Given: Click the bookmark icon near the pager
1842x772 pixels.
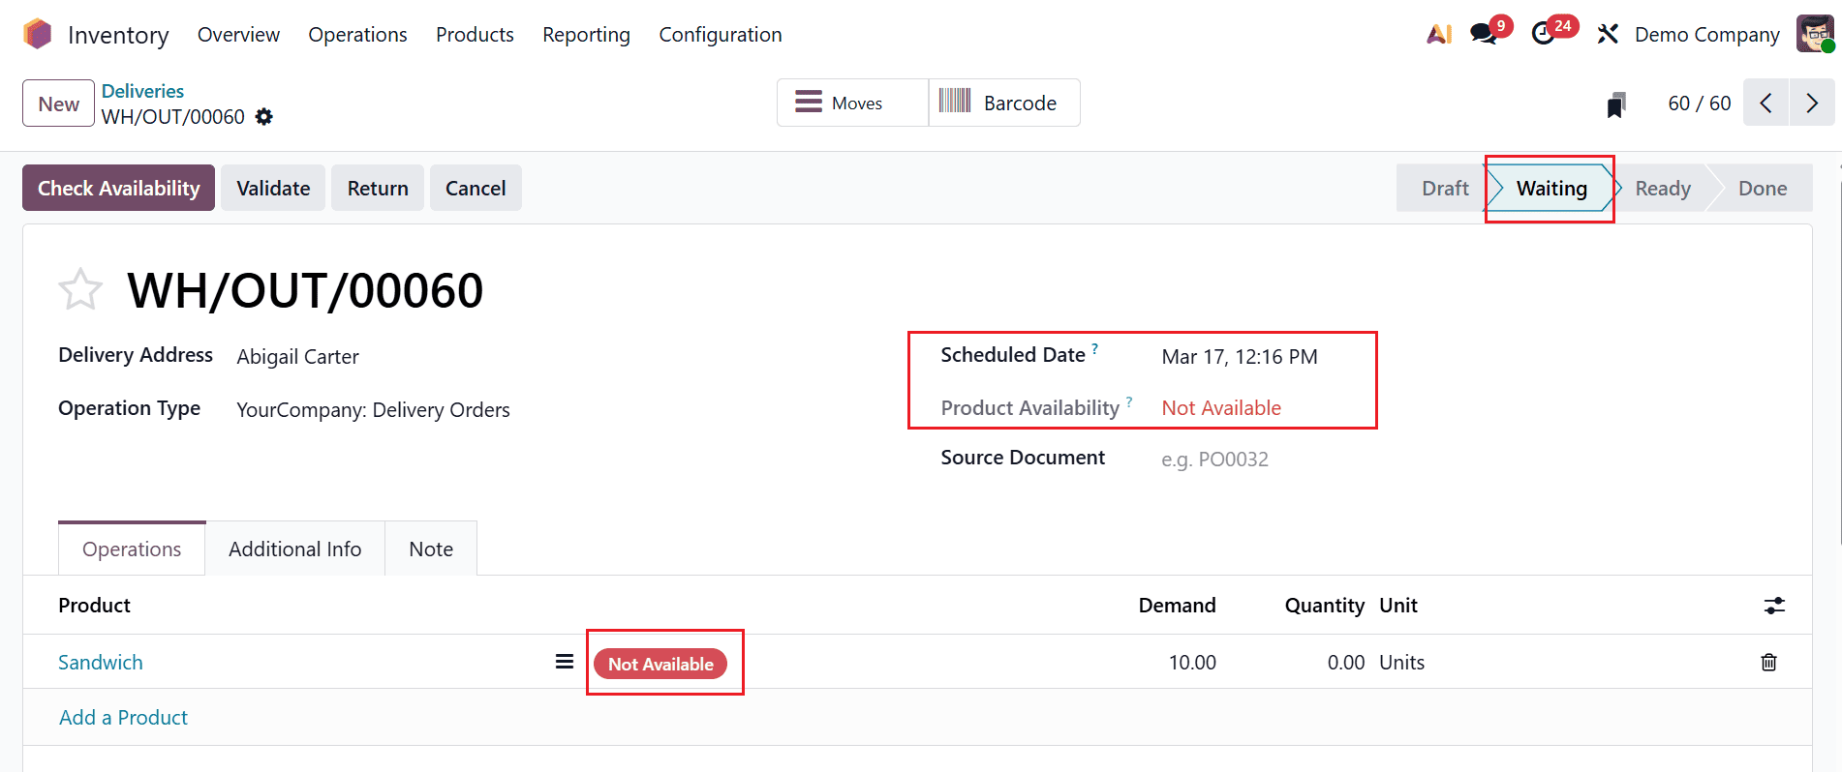Looking at the screenshot, I should click(x=1615, y=104).
